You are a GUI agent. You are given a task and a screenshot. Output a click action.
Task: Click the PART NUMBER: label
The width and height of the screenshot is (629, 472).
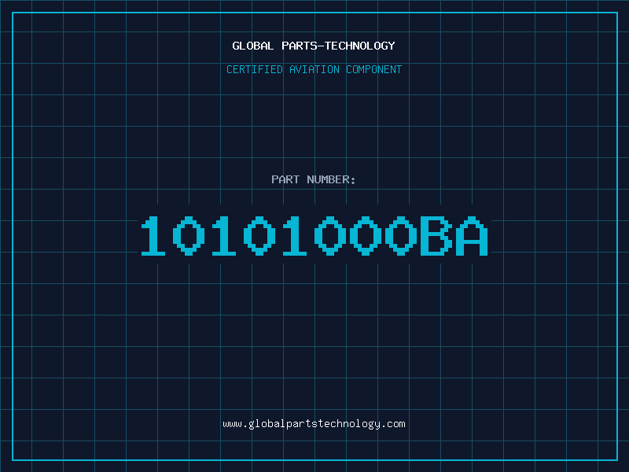pos(314,179)
